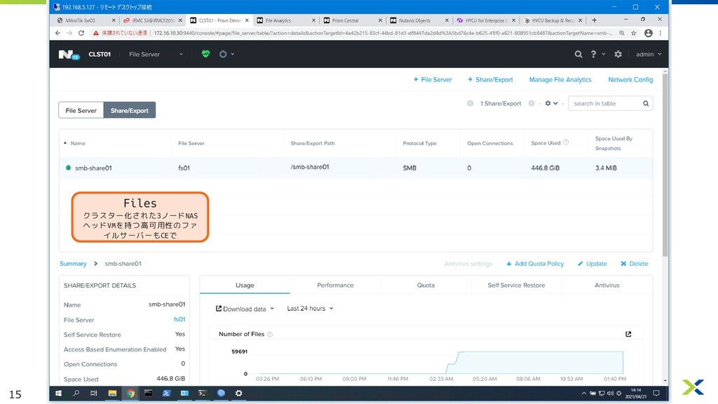
Task: Open Chrome zoom magnifier icon
Action: pyautogui.click(x=622, y=33)
